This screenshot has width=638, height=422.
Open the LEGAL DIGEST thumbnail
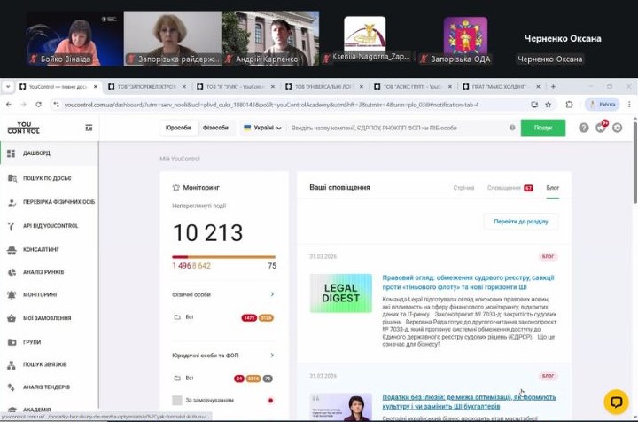click(340, 293)
